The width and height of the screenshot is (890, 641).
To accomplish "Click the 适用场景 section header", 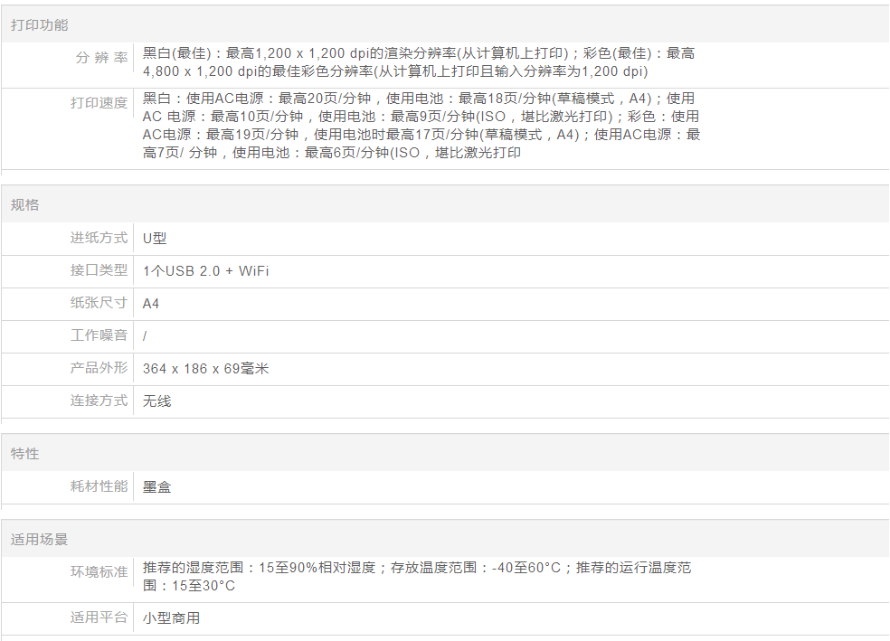I will (39, 540).
